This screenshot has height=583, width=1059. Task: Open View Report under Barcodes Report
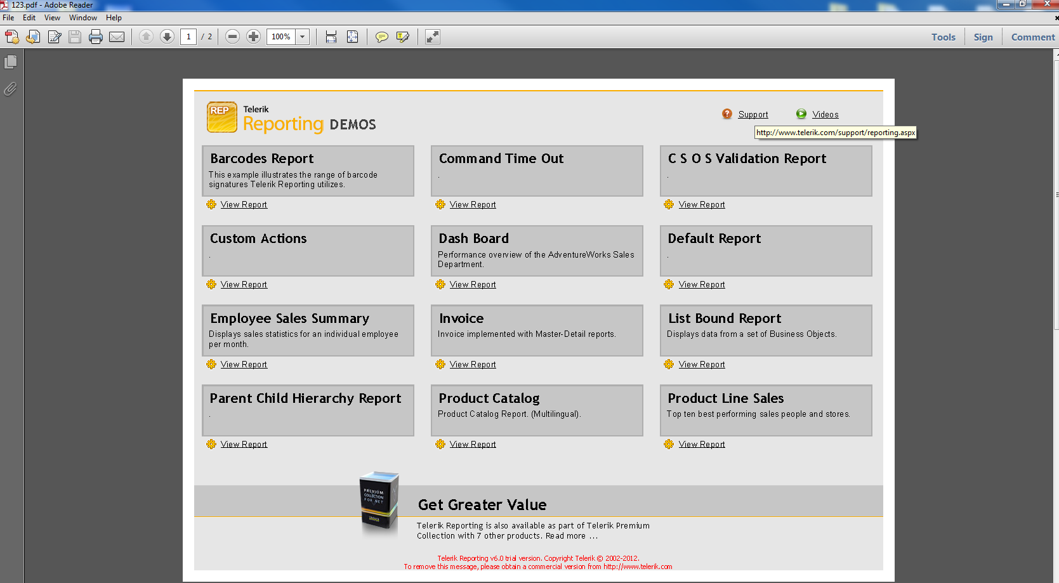[244, 205]
